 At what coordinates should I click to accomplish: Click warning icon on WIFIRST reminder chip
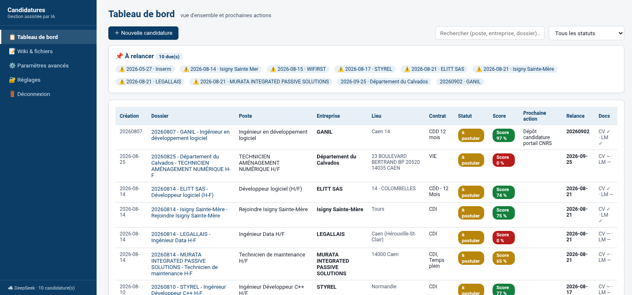coord(273,69)
